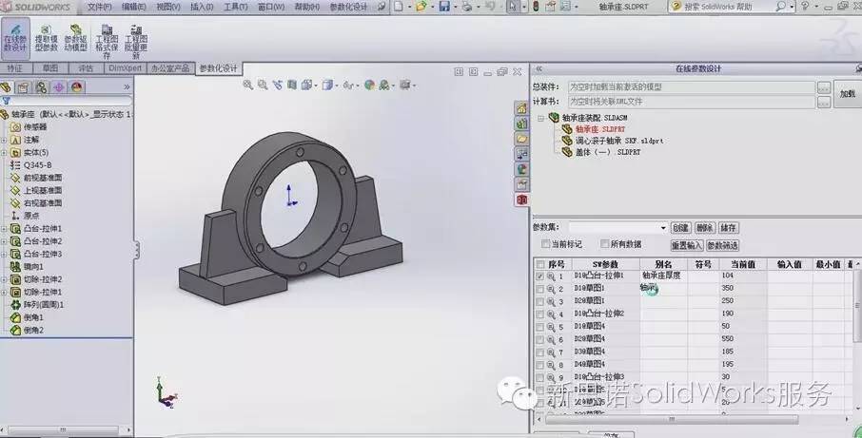
Task: Click the Section View icon
Action: point(292,85)
